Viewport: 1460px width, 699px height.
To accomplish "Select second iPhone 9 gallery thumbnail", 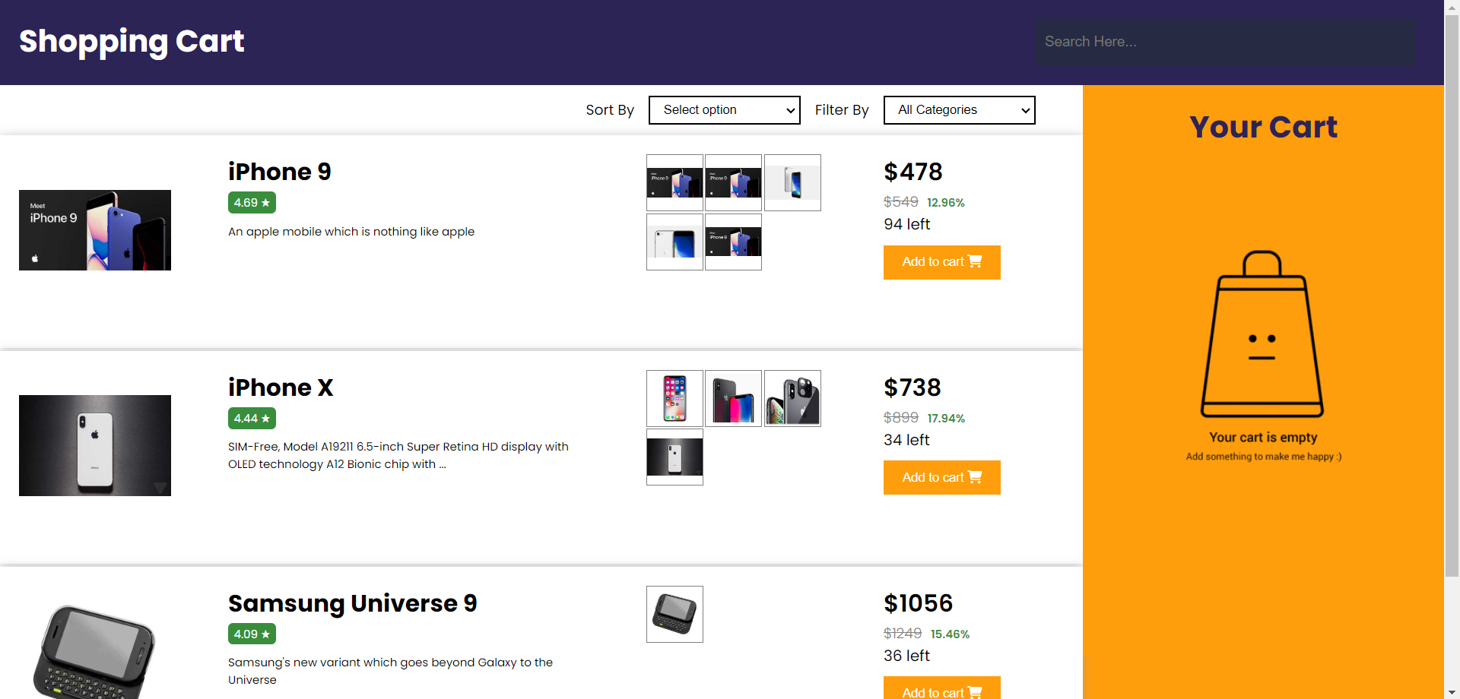I will pyautogui.click(x=733, y=183).
